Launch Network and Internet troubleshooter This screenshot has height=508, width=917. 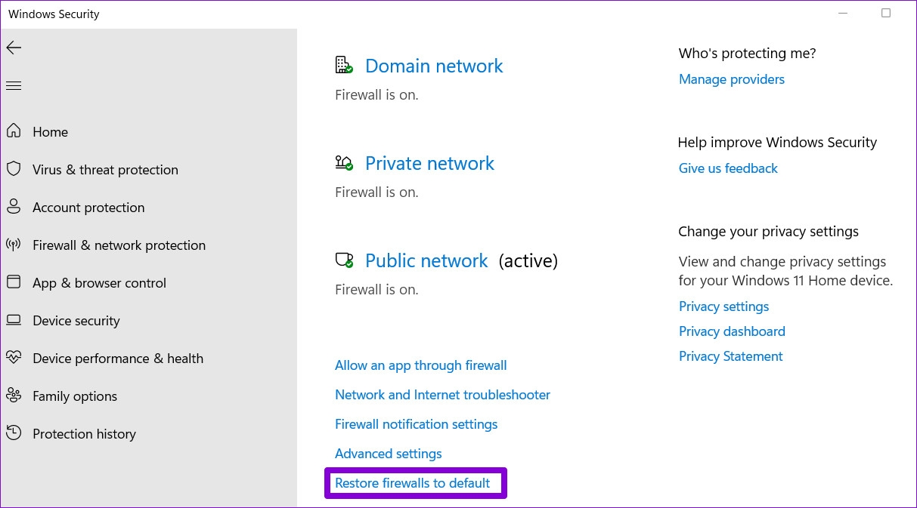click(442, 395)
